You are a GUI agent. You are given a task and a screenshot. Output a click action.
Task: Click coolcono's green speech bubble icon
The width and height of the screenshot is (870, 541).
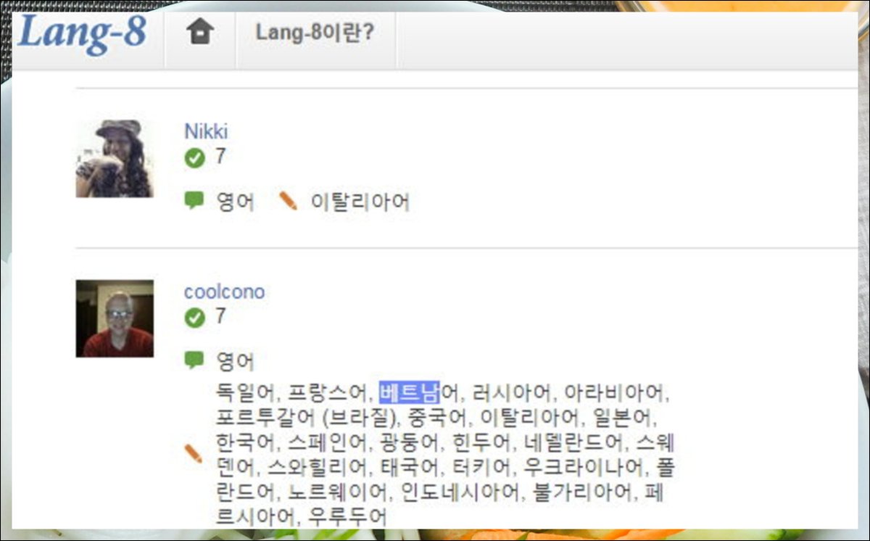pos(194,360)
